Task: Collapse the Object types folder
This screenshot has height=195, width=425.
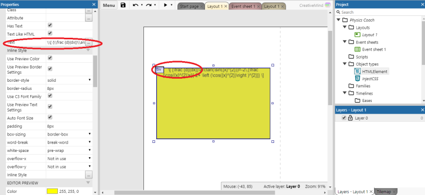Action: click(x=345, y=64)
